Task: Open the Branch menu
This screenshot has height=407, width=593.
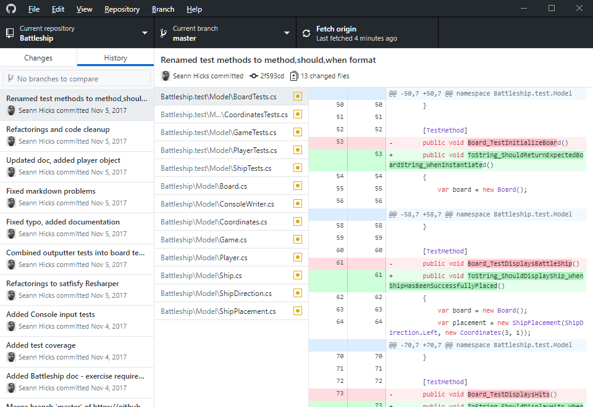Action: 163,9
